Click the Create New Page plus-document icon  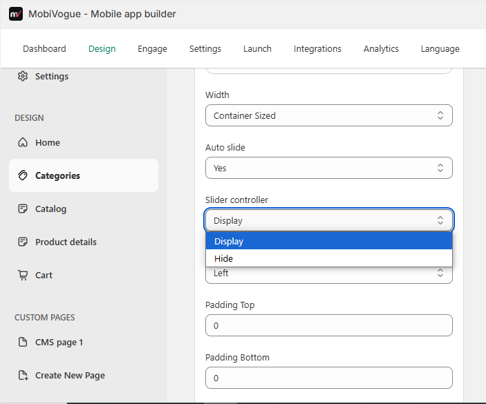tap(23, 375)
